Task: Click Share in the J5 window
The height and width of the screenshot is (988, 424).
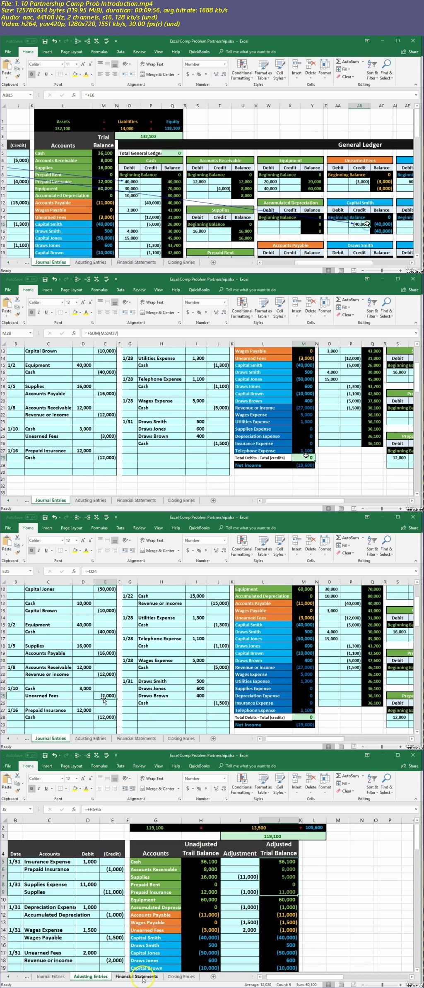Action: (x=410, y=766)
